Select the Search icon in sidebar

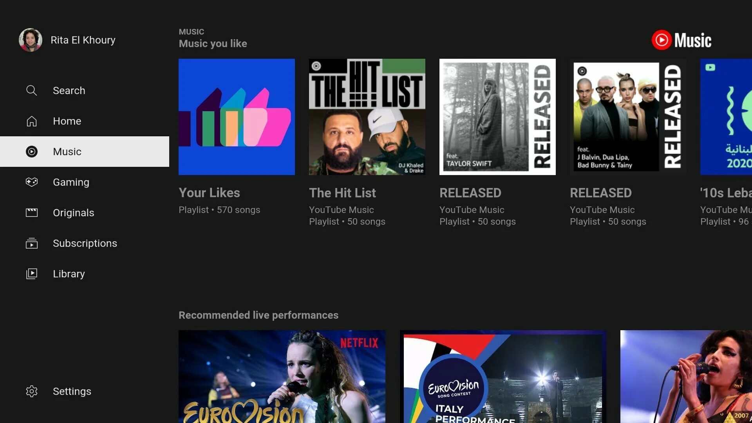click(31, 90)
